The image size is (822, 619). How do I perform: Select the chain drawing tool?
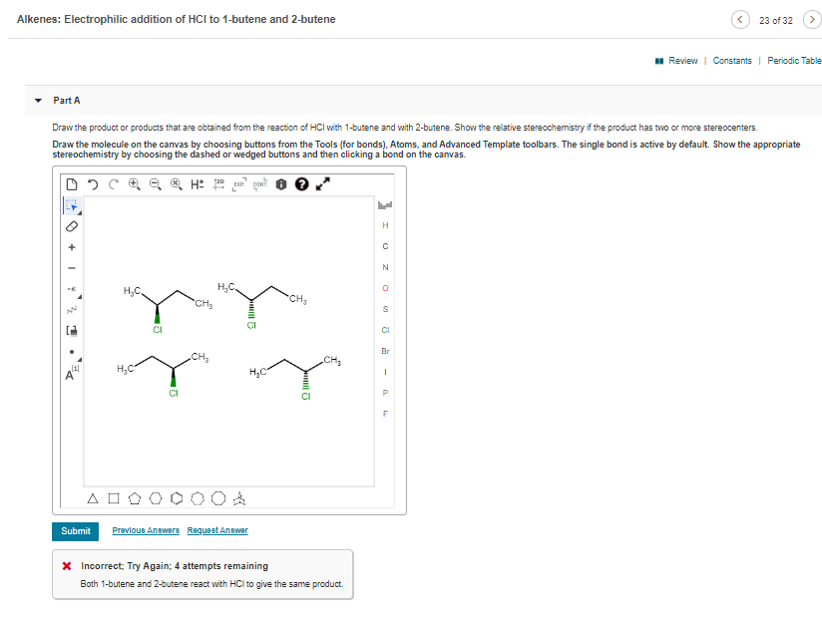click(x=73, y=309)
